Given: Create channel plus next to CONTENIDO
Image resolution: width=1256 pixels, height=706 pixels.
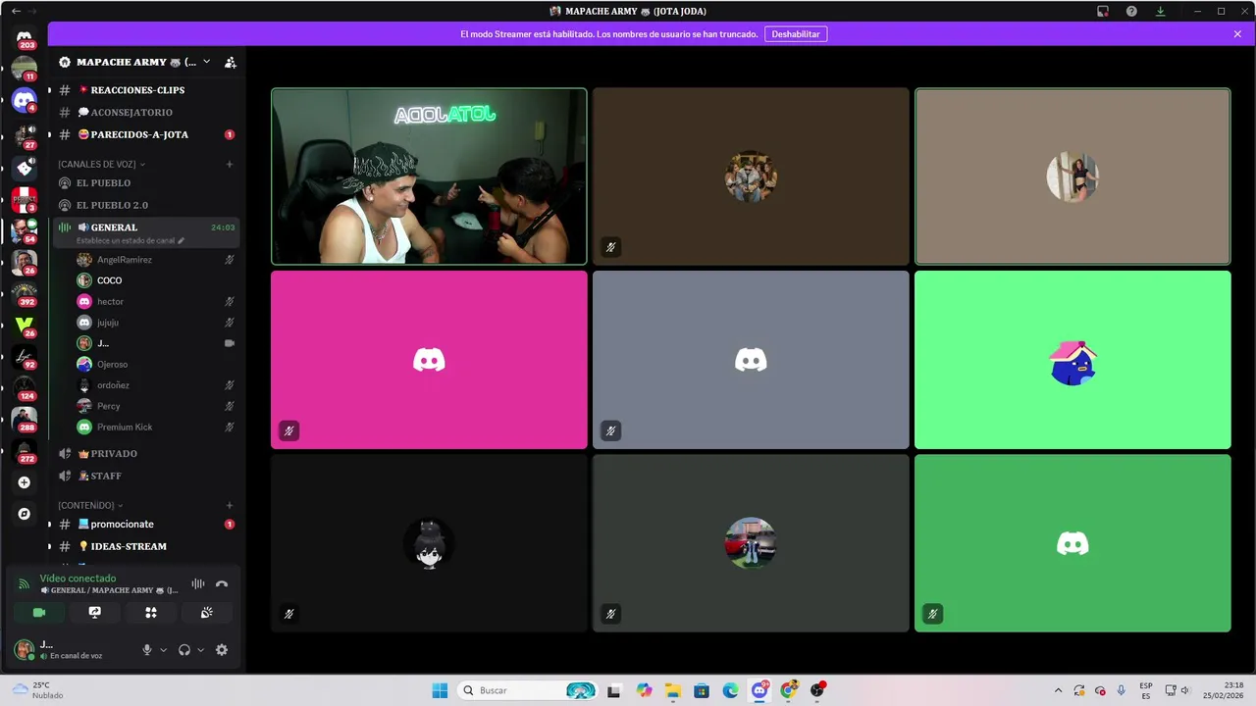Looking at the screenshot, I should (230, 505).
